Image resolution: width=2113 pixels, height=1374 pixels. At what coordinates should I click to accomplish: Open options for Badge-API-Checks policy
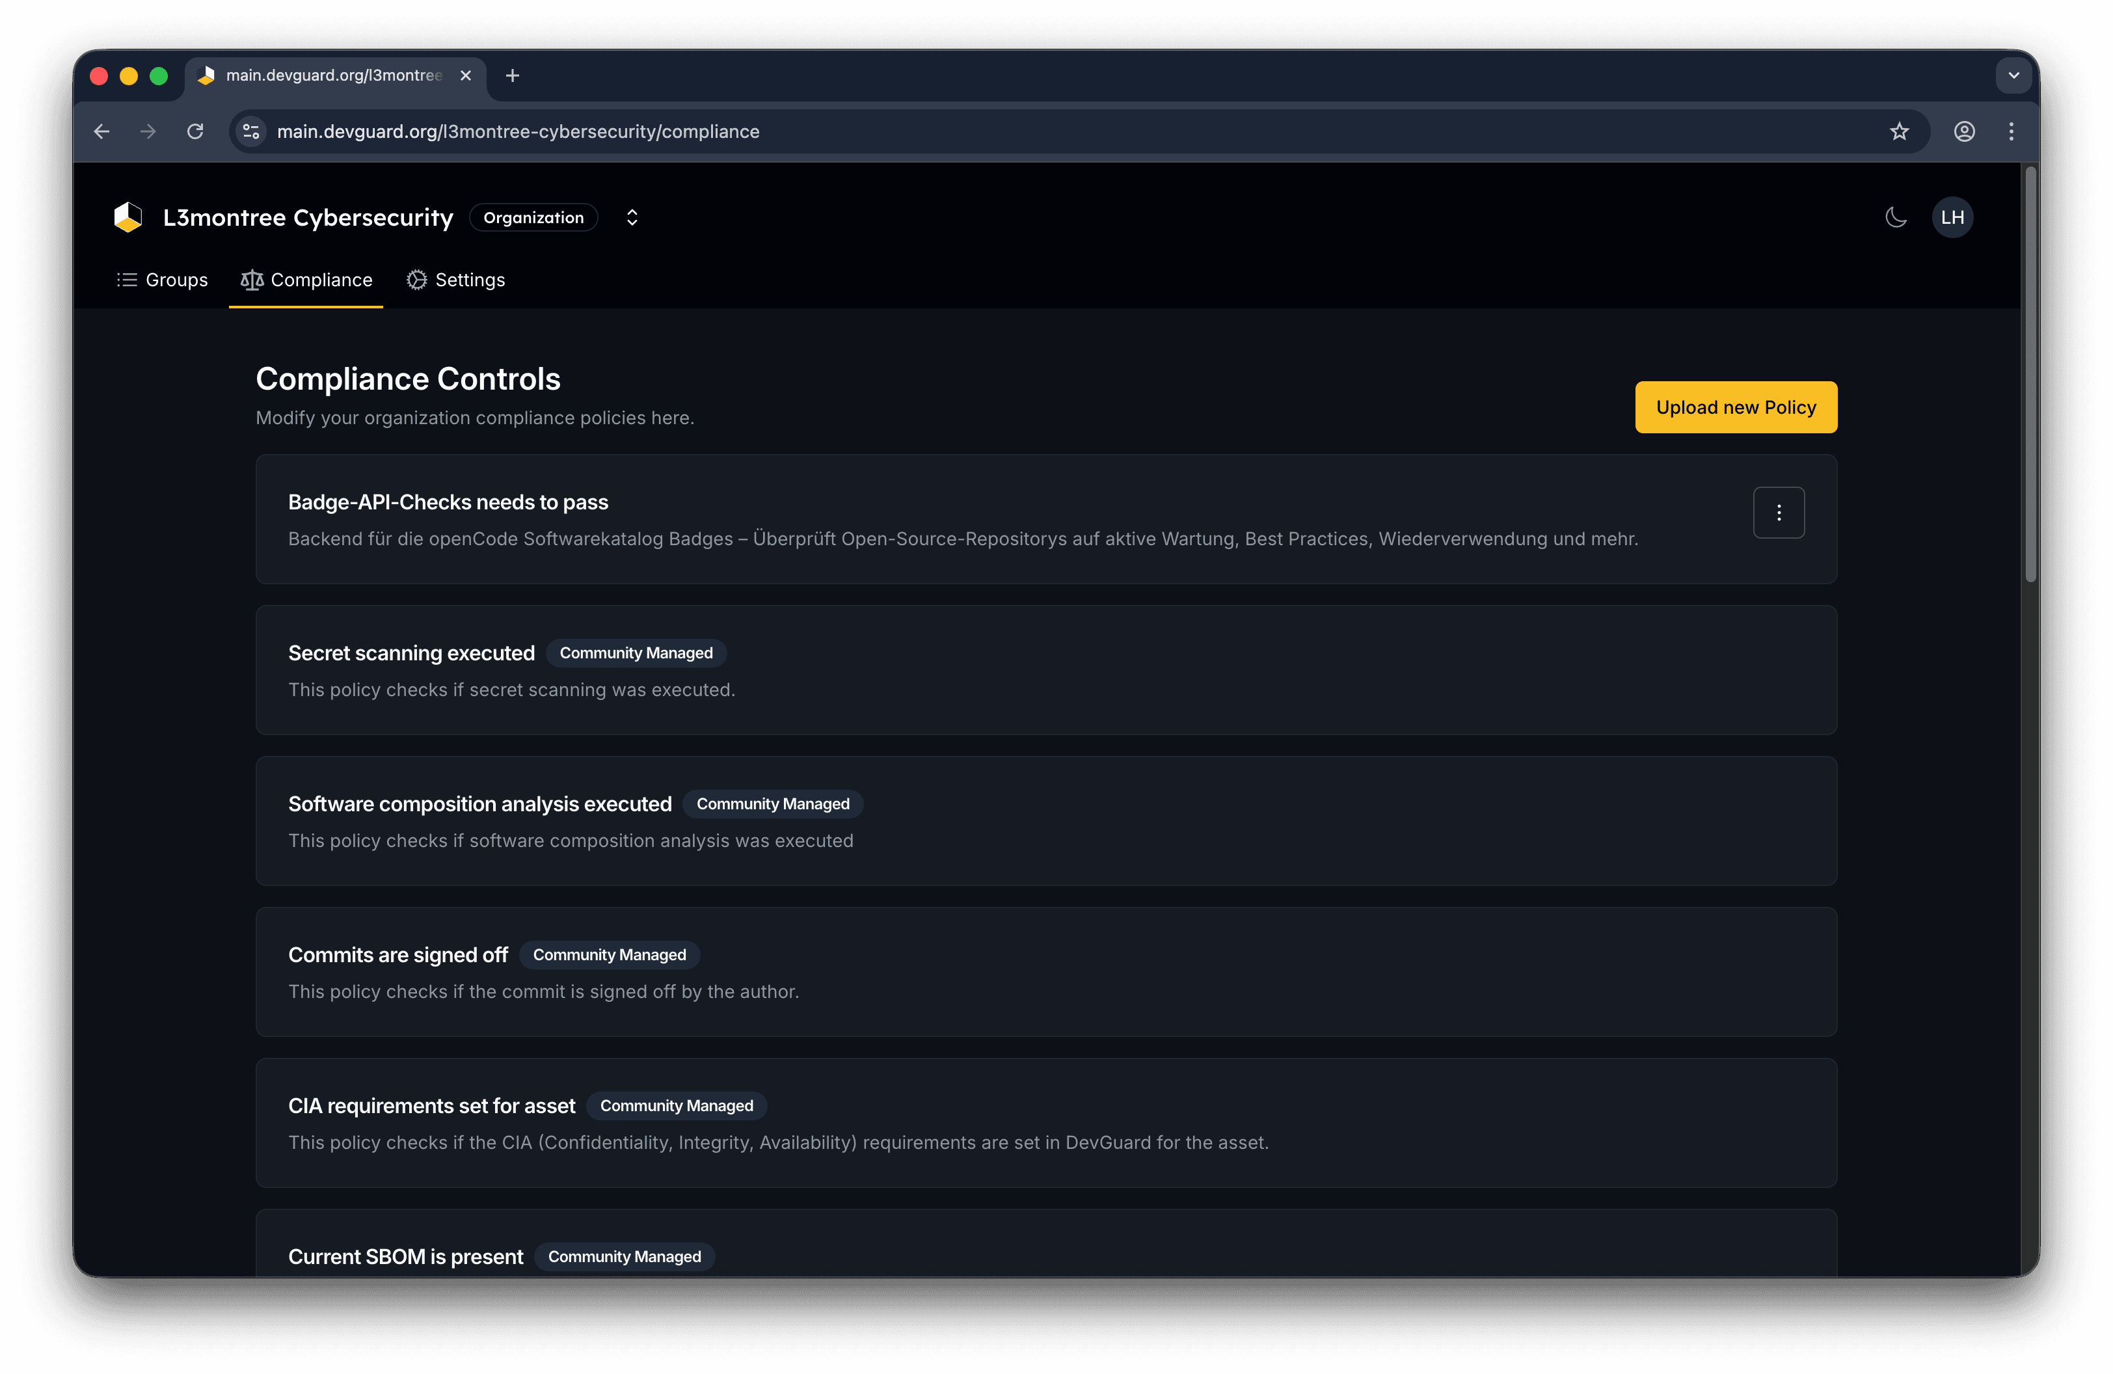pyautogui.click(x=1779, y=512)
